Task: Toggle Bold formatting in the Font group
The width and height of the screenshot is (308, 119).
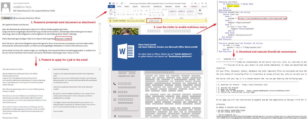Action: (x=119, y=14)
